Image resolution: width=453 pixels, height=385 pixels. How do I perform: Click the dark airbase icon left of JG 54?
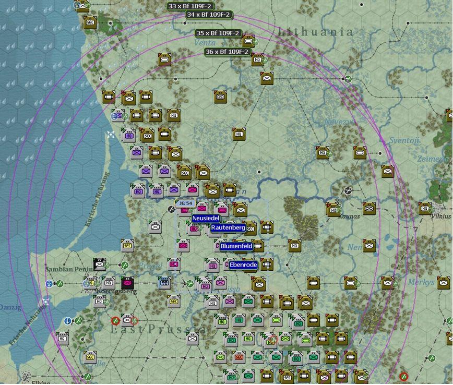coord(171,210)
